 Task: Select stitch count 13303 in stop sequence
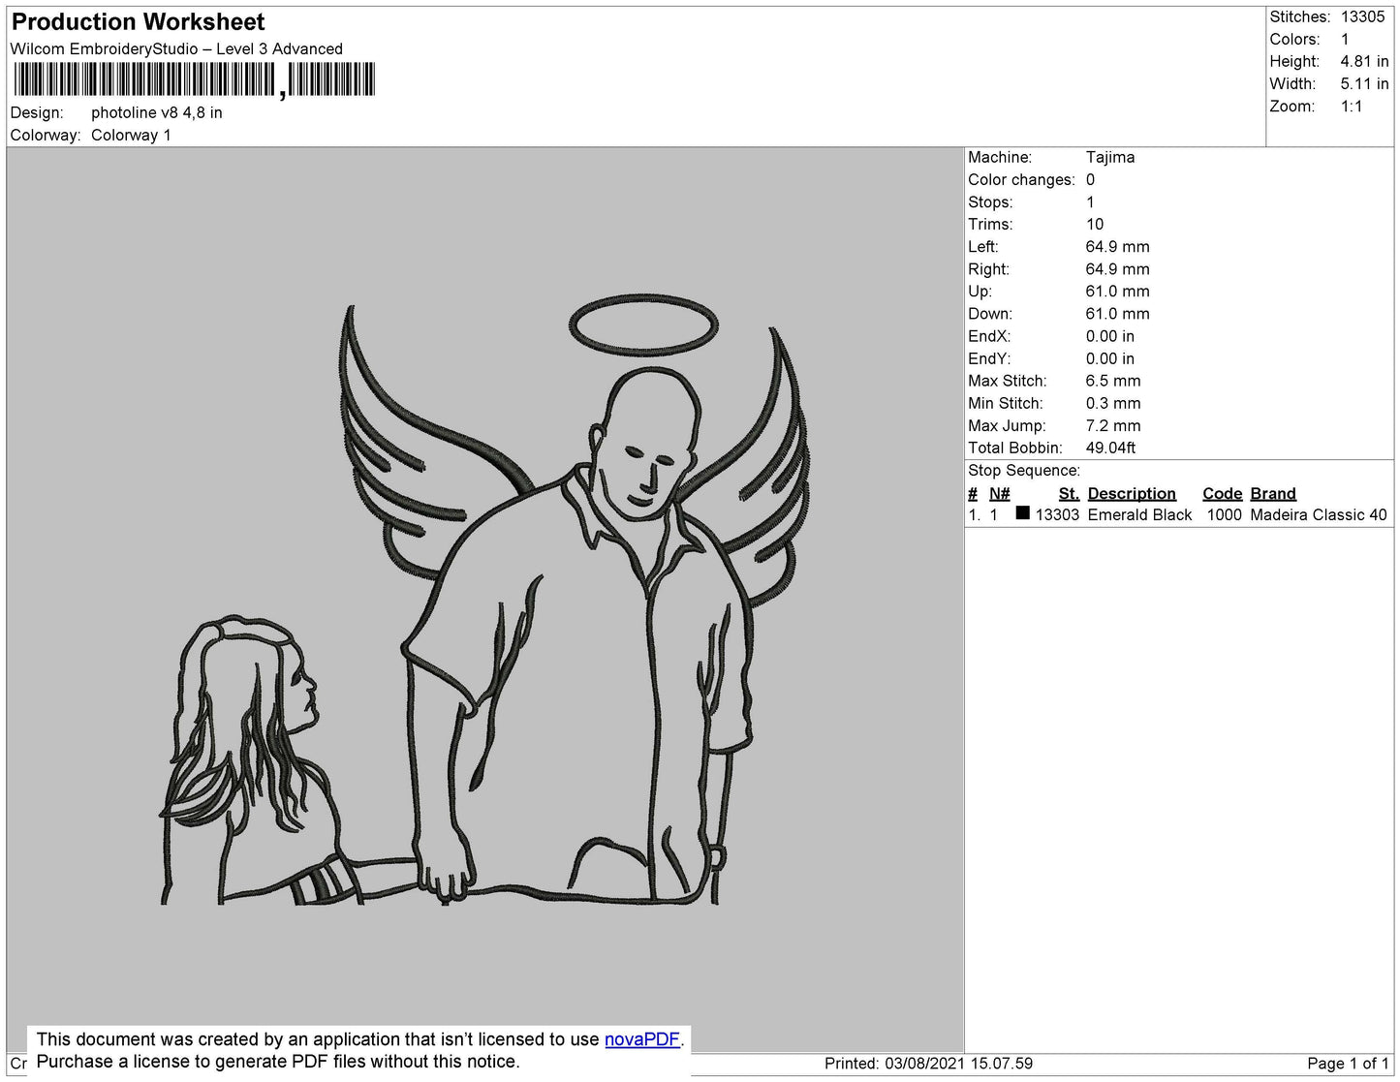click(1057, 515)
